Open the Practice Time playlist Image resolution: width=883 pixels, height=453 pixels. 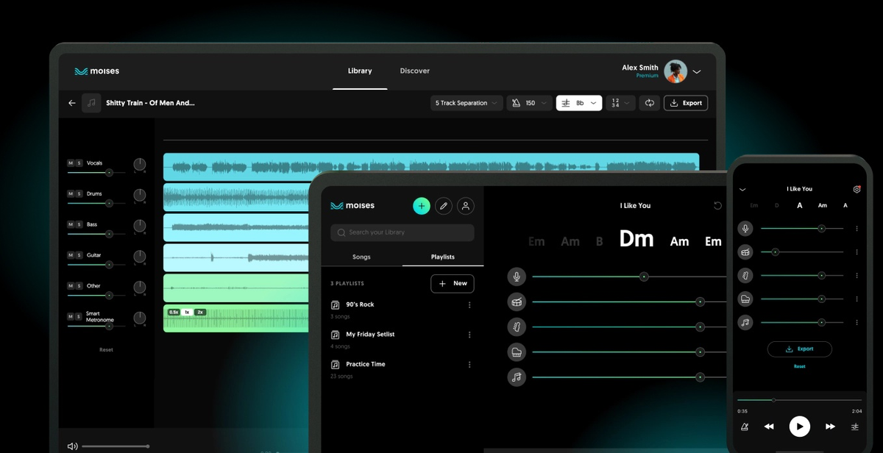365,364
